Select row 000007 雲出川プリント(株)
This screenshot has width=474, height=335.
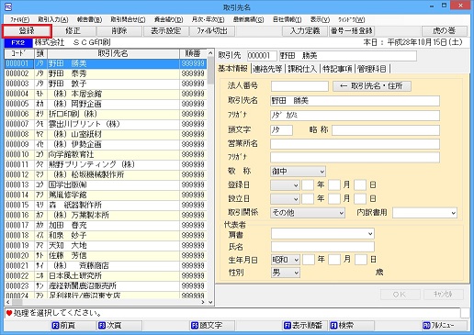(x=106, y=124)
